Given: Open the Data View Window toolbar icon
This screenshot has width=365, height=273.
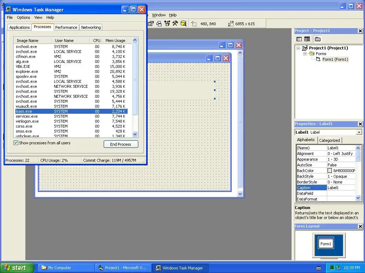Looking at the screenshot, I should (184, 23).
